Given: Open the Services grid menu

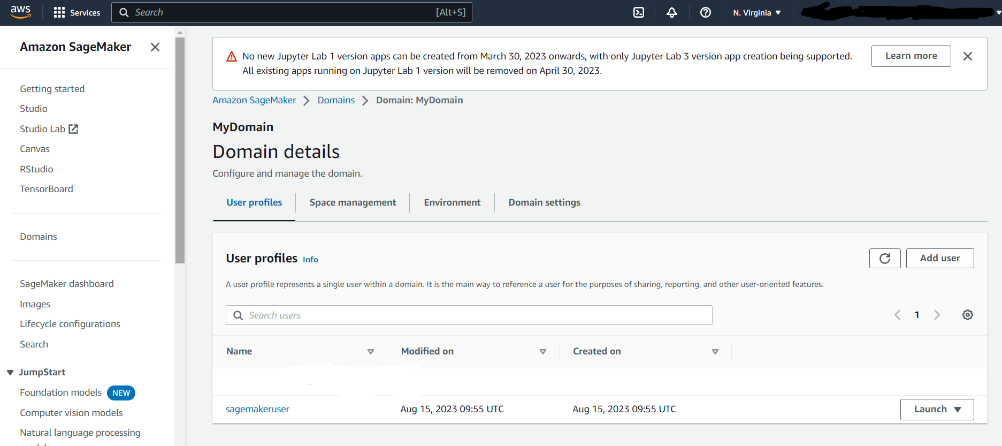Looking at the screenshot, I should pyautogui.click(x=59, y=12).
